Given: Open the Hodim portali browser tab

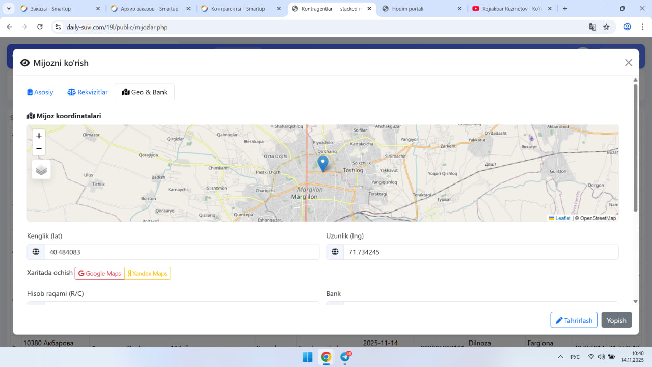Looking at the screenshot, I should pos(422,9).
